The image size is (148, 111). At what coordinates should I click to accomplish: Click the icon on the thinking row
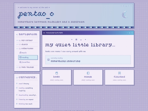coord(17,104)
